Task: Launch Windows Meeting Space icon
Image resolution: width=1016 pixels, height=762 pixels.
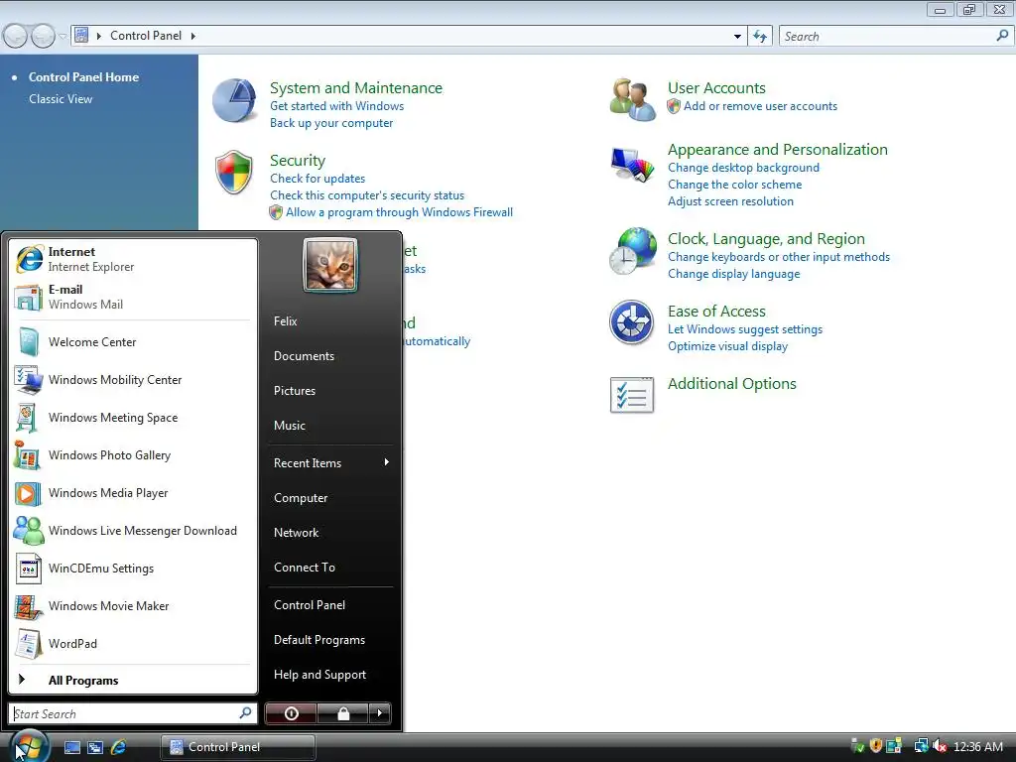Action: 27,418
